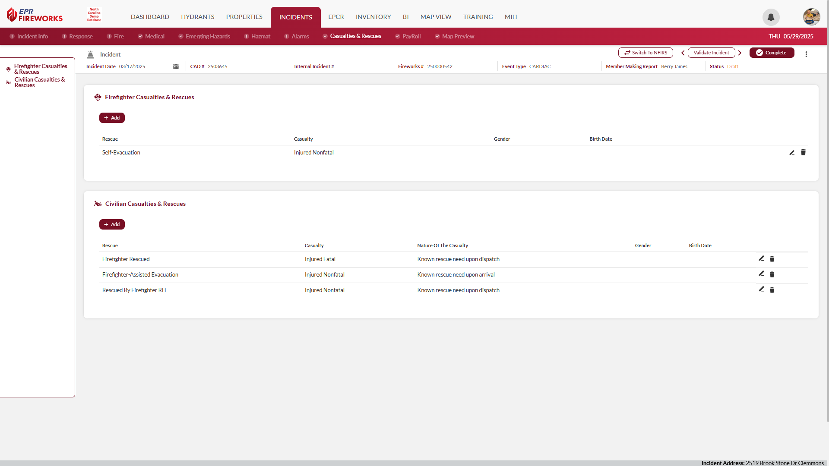The image size is (829, 466).
Task: Go to the next incident arrow
Action: [x=740, y=53]
